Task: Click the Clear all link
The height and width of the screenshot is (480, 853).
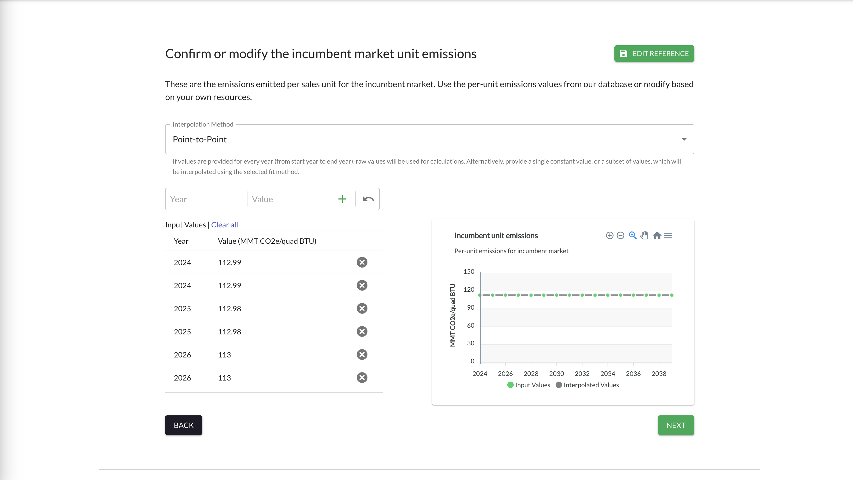Action: pos(224,225)
